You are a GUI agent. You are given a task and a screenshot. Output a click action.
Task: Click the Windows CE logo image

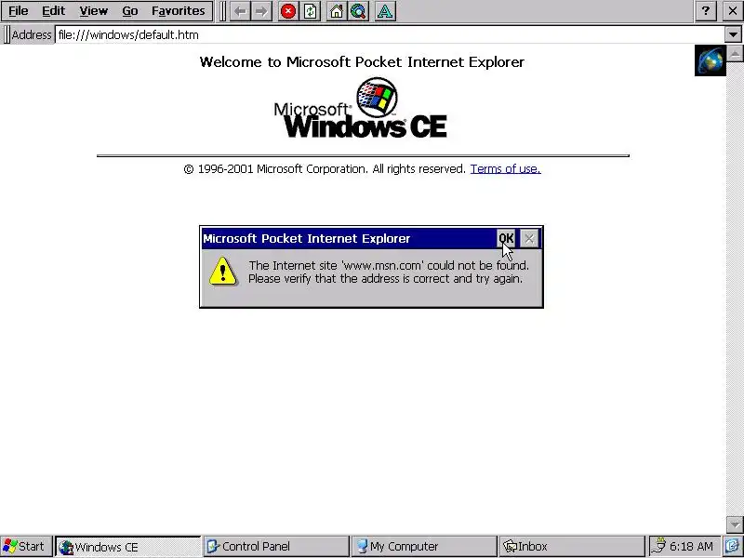(x=361, y=108)
